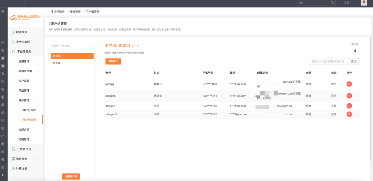Expand the 终端管理 submenu chevron
Image resolution: width=373 pixels, height=181 pixels.
[38, 139]
